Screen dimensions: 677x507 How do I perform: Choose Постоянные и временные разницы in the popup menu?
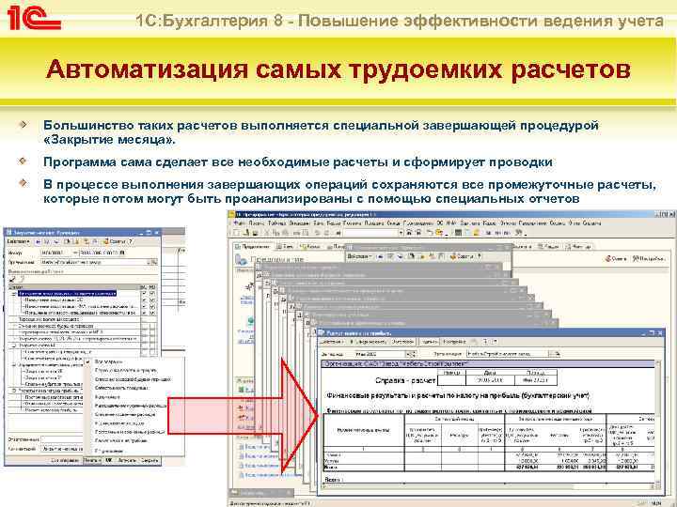pyautogui.click(x=130, y=432)
